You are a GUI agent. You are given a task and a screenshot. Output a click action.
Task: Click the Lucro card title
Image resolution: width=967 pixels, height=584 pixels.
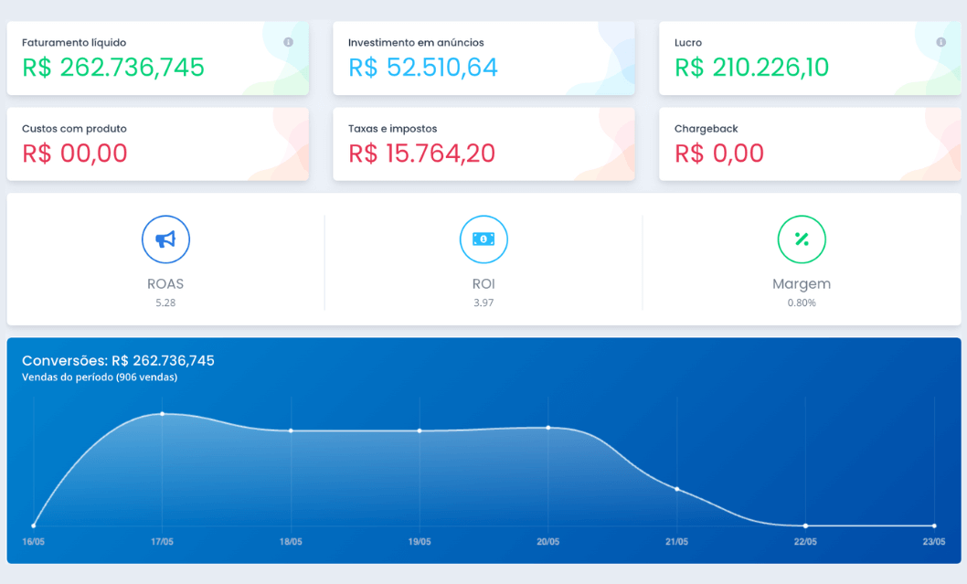point(687,43)
